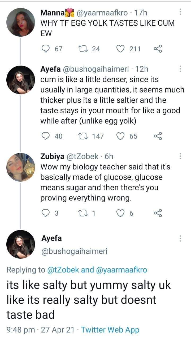
Task: Share Zubiya's tweet via share icon
Action: pyautogui.click(x=158, y=214)
